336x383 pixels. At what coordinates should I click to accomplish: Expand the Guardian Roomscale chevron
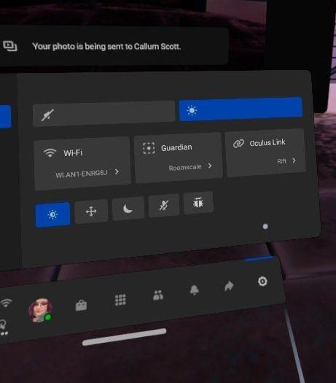[210, 166]
